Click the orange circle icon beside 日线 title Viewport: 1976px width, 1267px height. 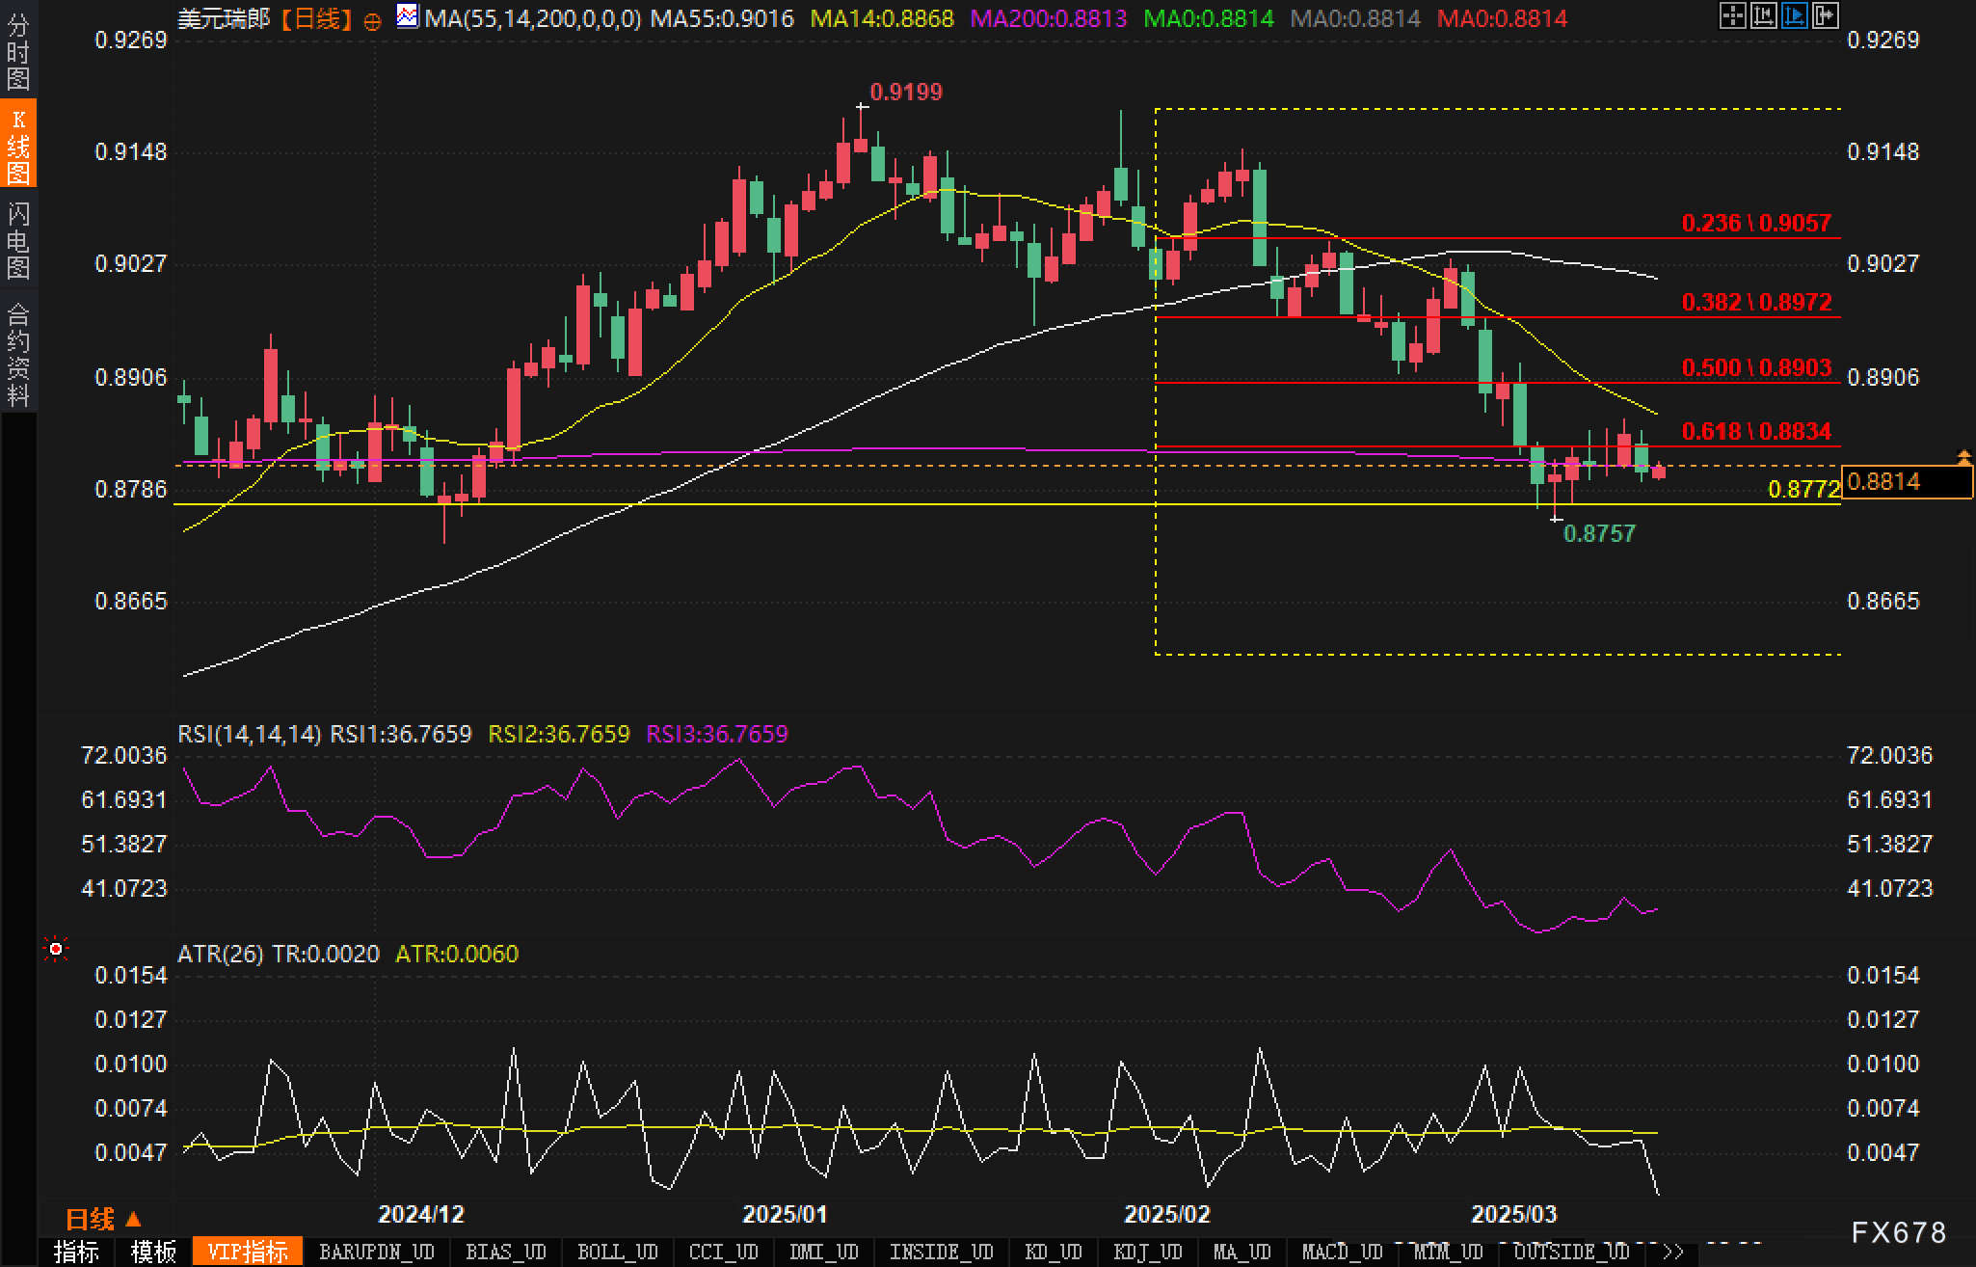coord(372,21)
